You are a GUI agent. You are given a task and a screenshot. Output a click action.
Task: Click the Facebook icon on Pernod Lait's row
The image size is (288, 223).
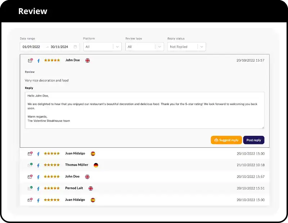39,188
